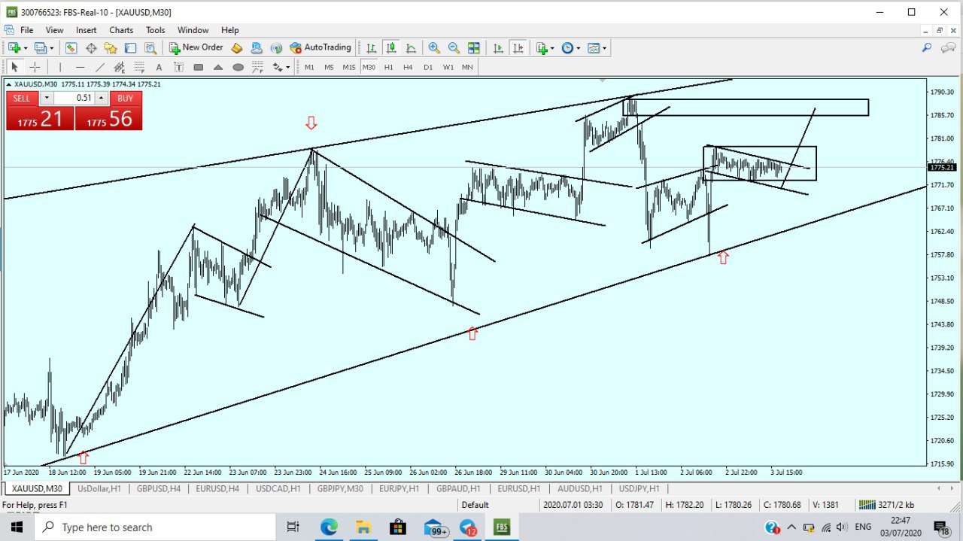Zoom in on the chart

coord(434,48)
